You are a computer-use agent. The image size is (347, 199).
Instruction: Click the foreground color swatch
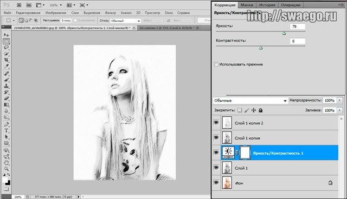coord(5,180)
